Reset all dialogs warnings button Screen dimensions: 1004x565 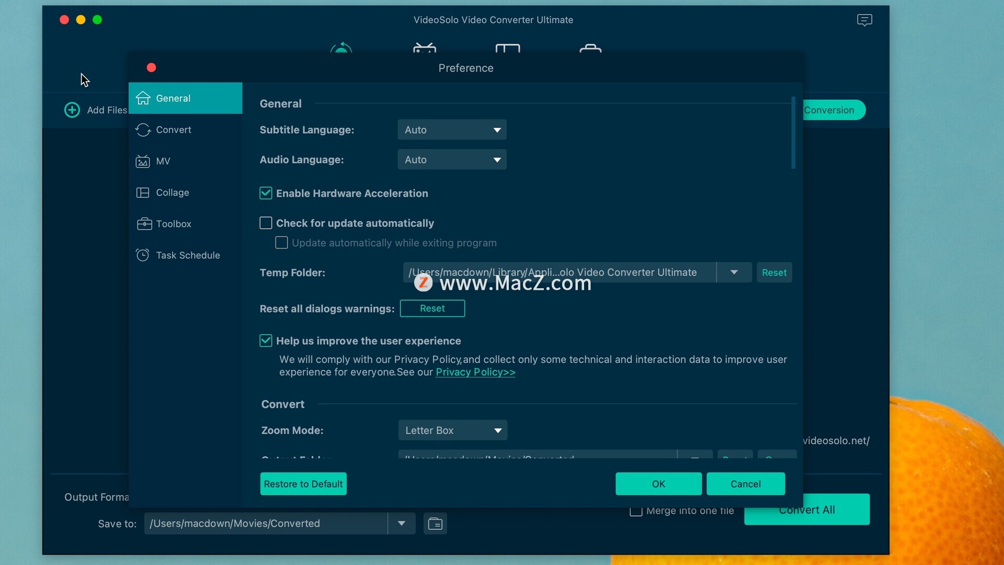coord(432,308)
